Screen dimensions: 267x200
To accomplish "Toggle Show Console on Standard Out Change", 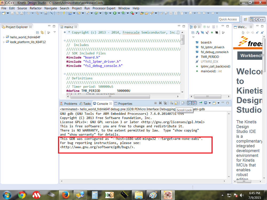I will point(189,103).
